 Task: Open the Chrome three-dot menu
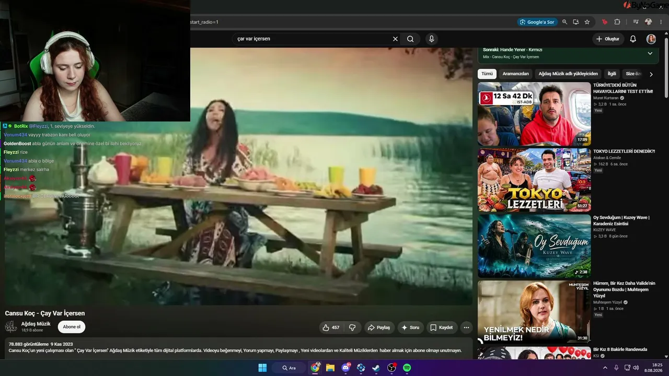[661, 22]
